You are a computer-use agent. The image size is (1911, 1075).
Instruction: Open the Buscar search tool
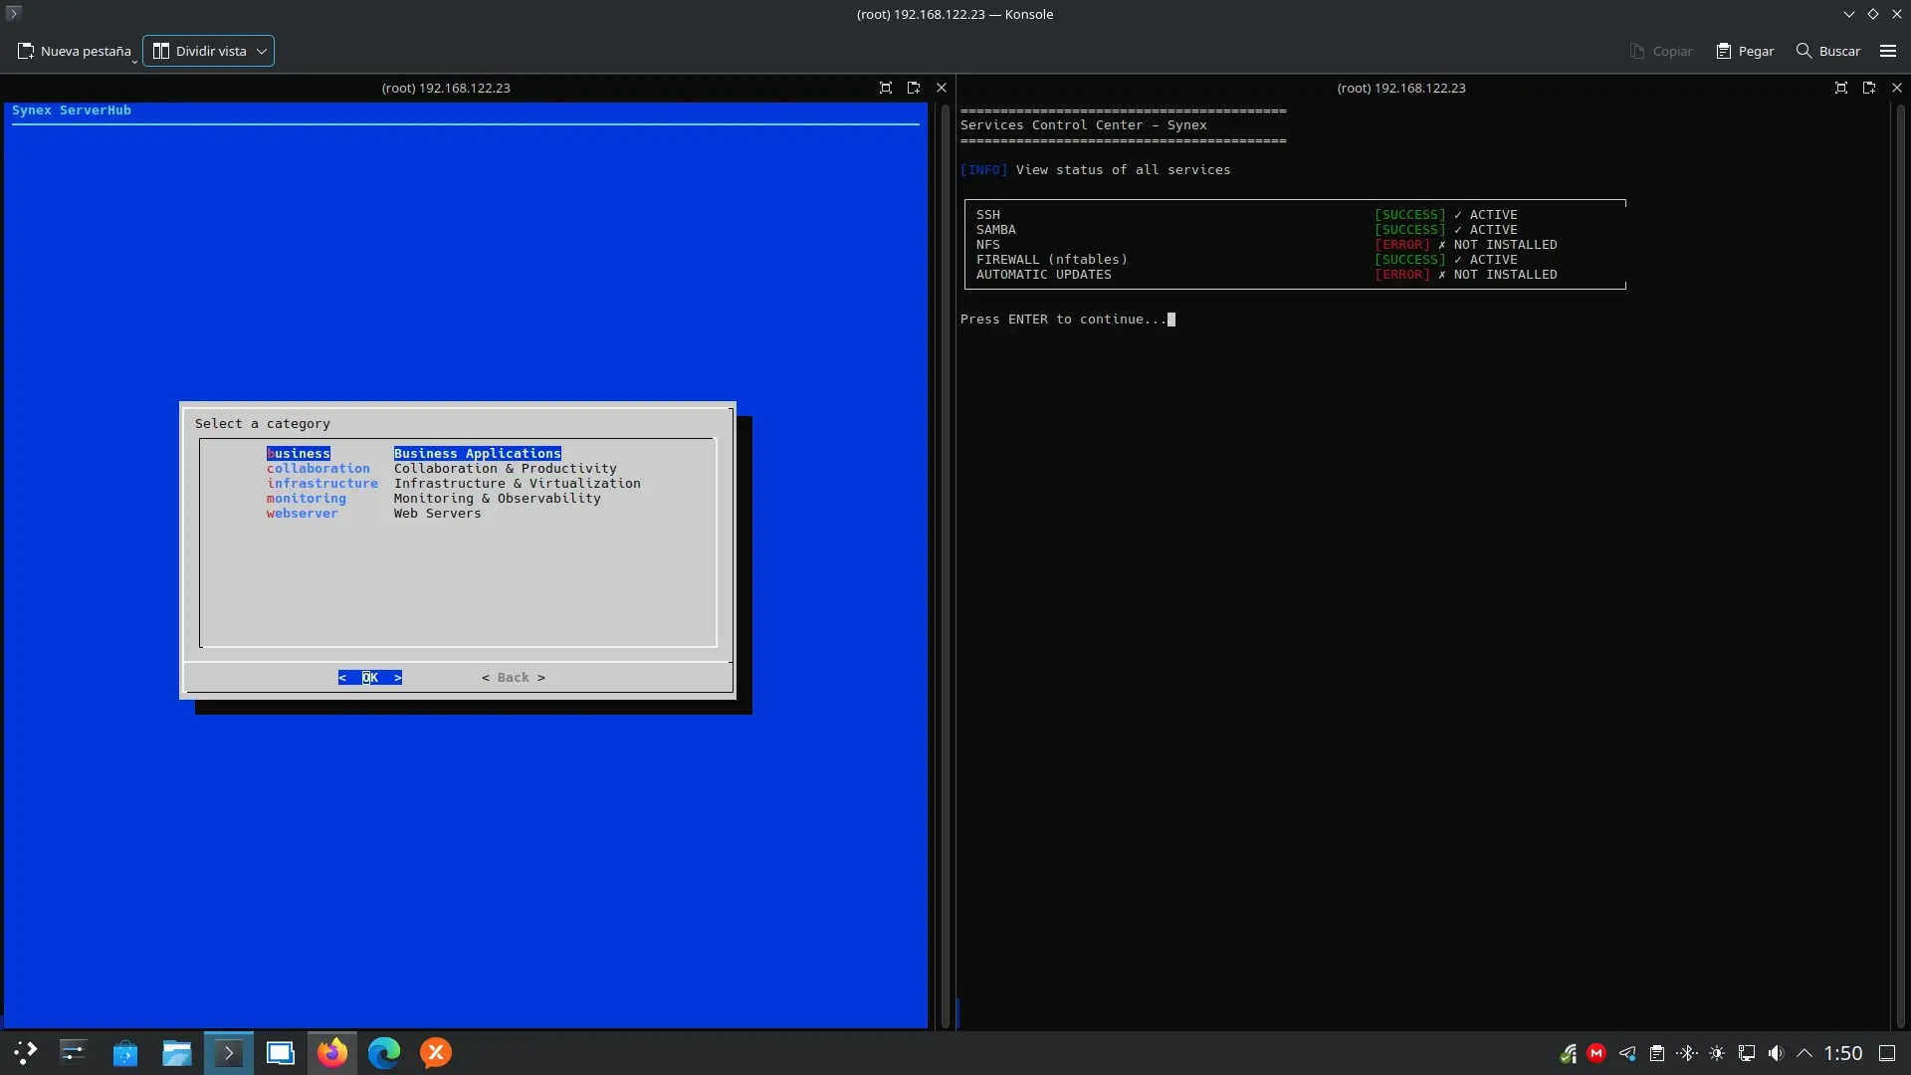(1827, 51)
